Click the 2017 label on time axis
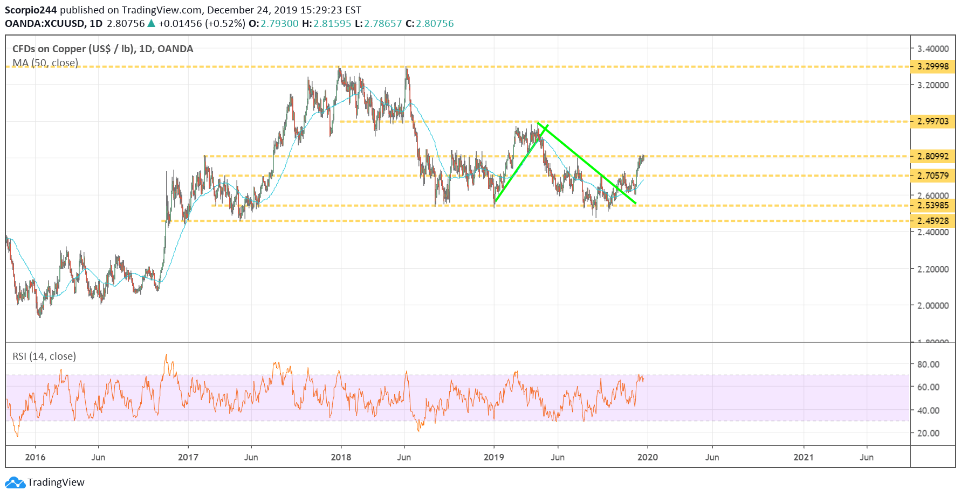 188,458
